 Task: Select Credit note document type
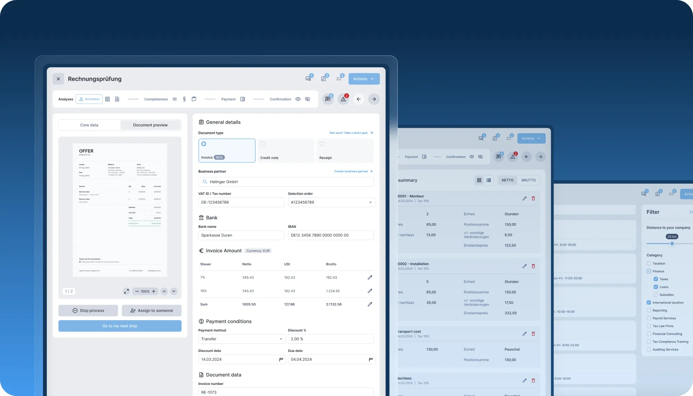click(x=263, y=144)
